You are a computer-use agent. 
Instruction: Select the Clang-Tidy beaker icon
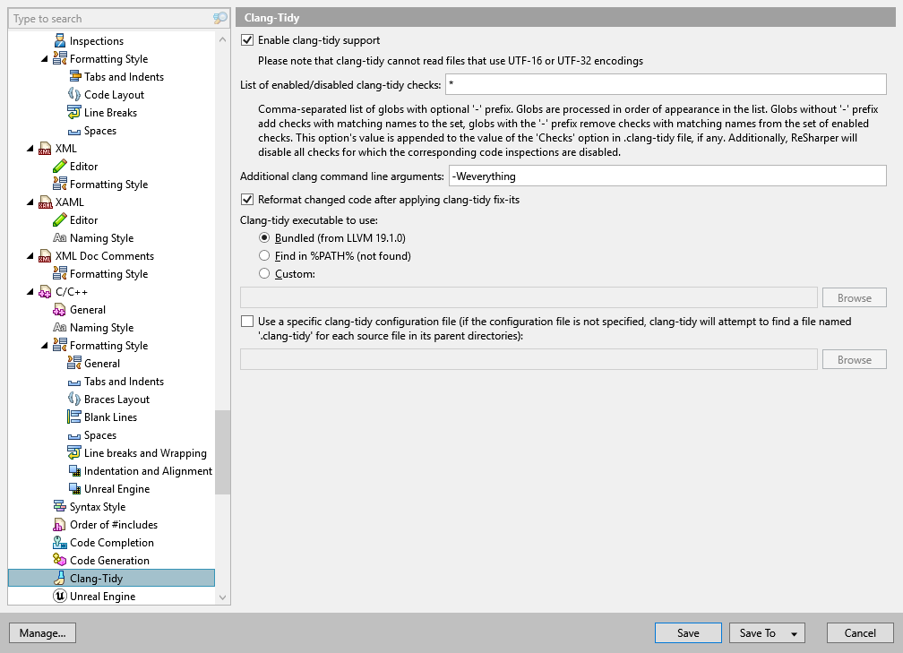coord(59,578)
